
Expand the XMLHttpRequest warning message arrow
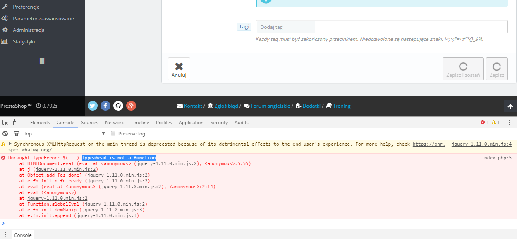click(x=10, y=144)
